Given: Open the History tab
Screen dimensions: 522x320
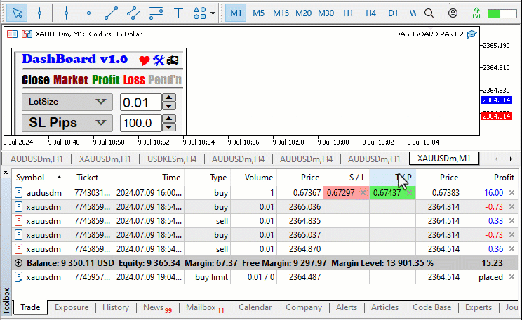Looking at the screenshot, I should click(116, 307).
